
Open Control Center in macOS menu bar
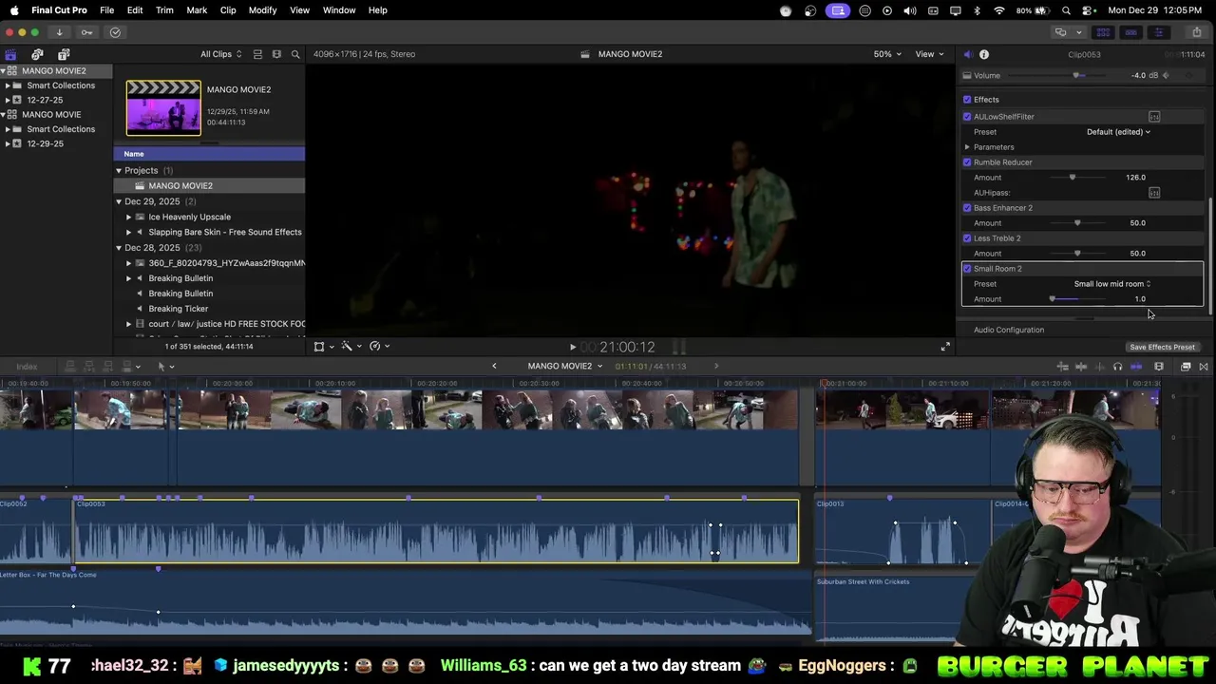1088,10
